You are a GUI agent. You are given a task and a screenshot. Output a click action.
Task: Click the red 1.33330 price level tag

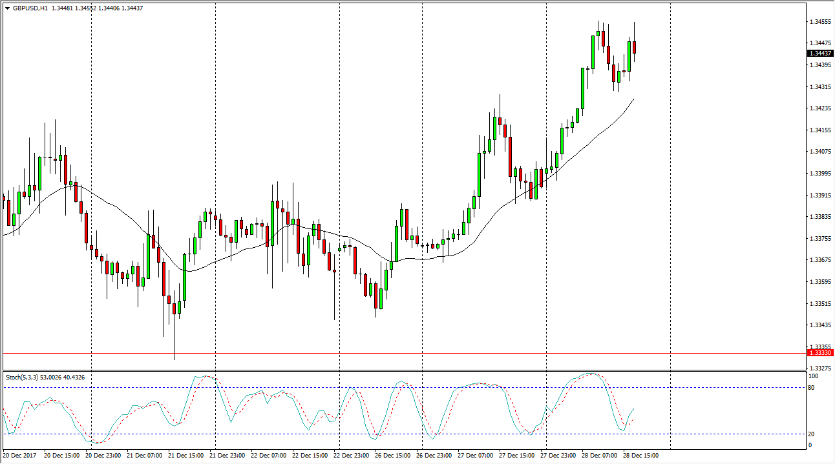pos(821,353)
